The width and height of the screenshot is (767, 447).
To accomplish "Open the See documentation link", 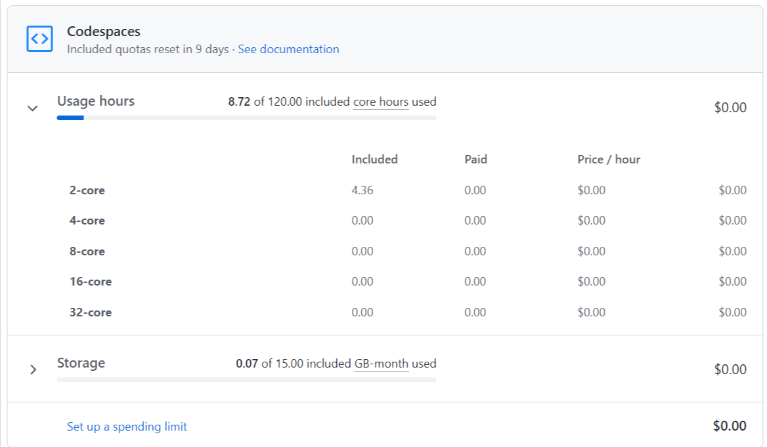I will 288,49.
